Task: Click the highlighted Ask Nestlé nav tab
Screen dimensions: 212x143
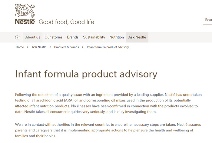Action: pos(137,37)
